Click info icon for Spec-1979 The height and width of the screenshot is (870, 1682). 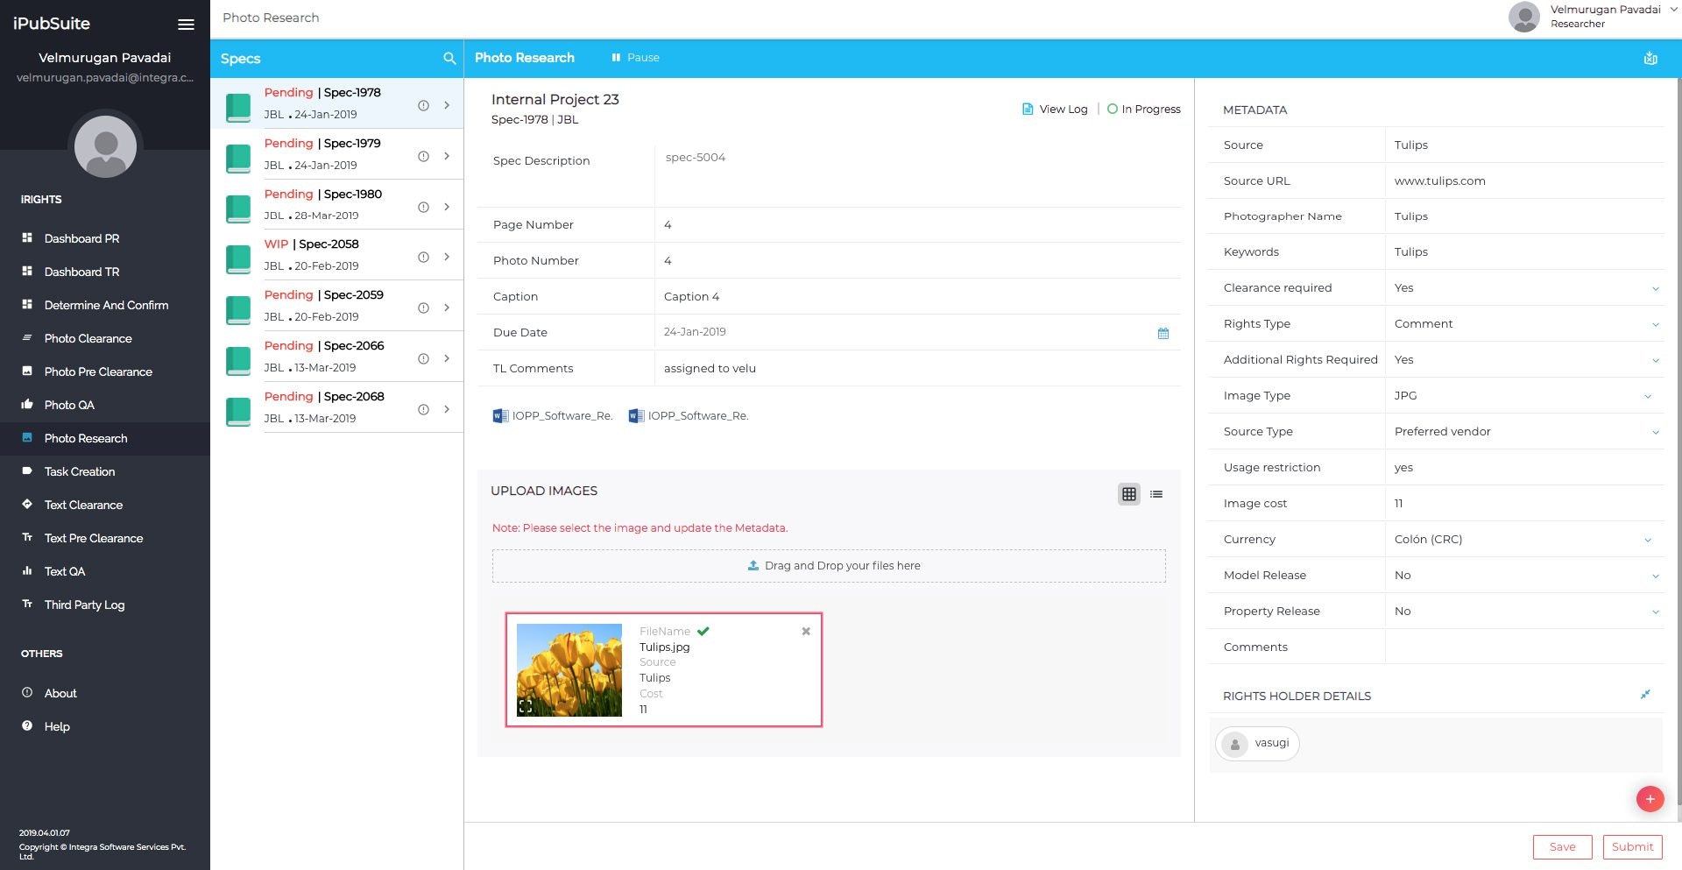pos(423,156)
